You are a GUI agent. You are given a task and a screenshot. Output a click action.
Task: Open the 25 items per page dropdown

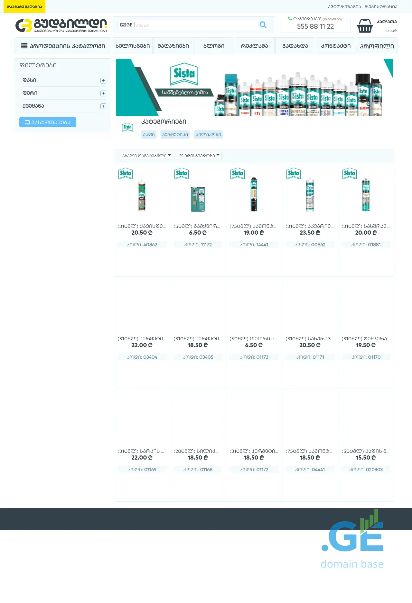tap(199, 156)
